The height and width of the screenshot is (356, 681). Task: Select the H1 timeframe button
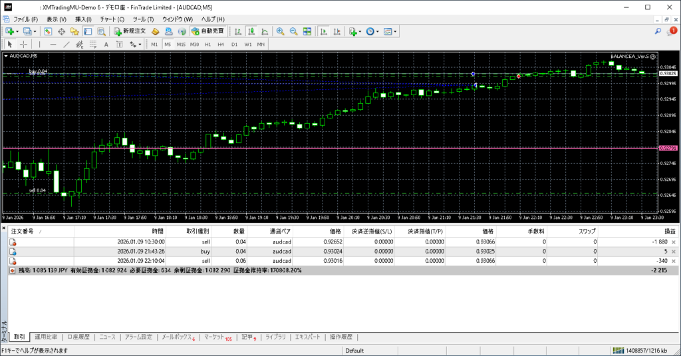(207, 45)
